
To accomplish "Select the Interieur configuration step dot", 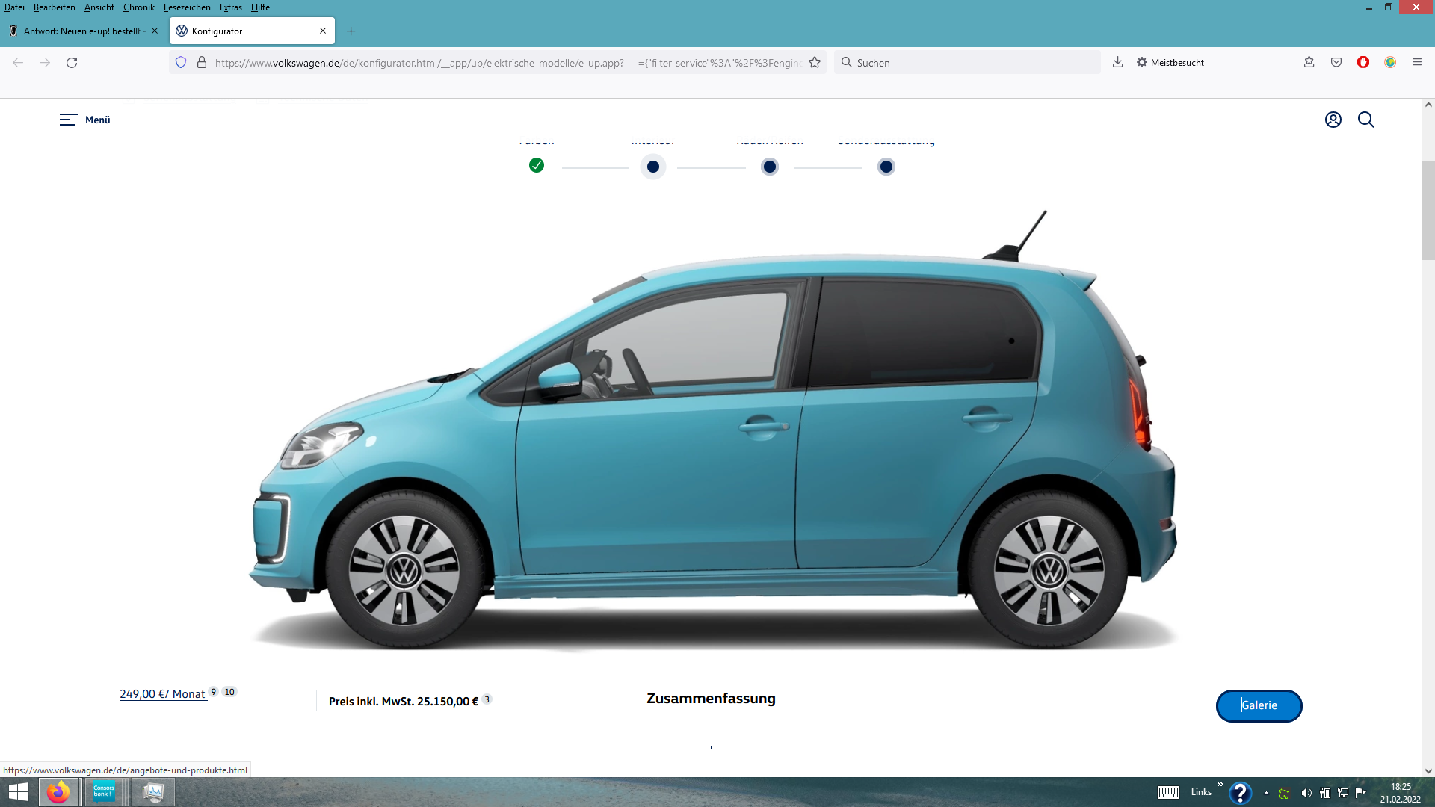I will pyautogui.click(x=653, y=167).
